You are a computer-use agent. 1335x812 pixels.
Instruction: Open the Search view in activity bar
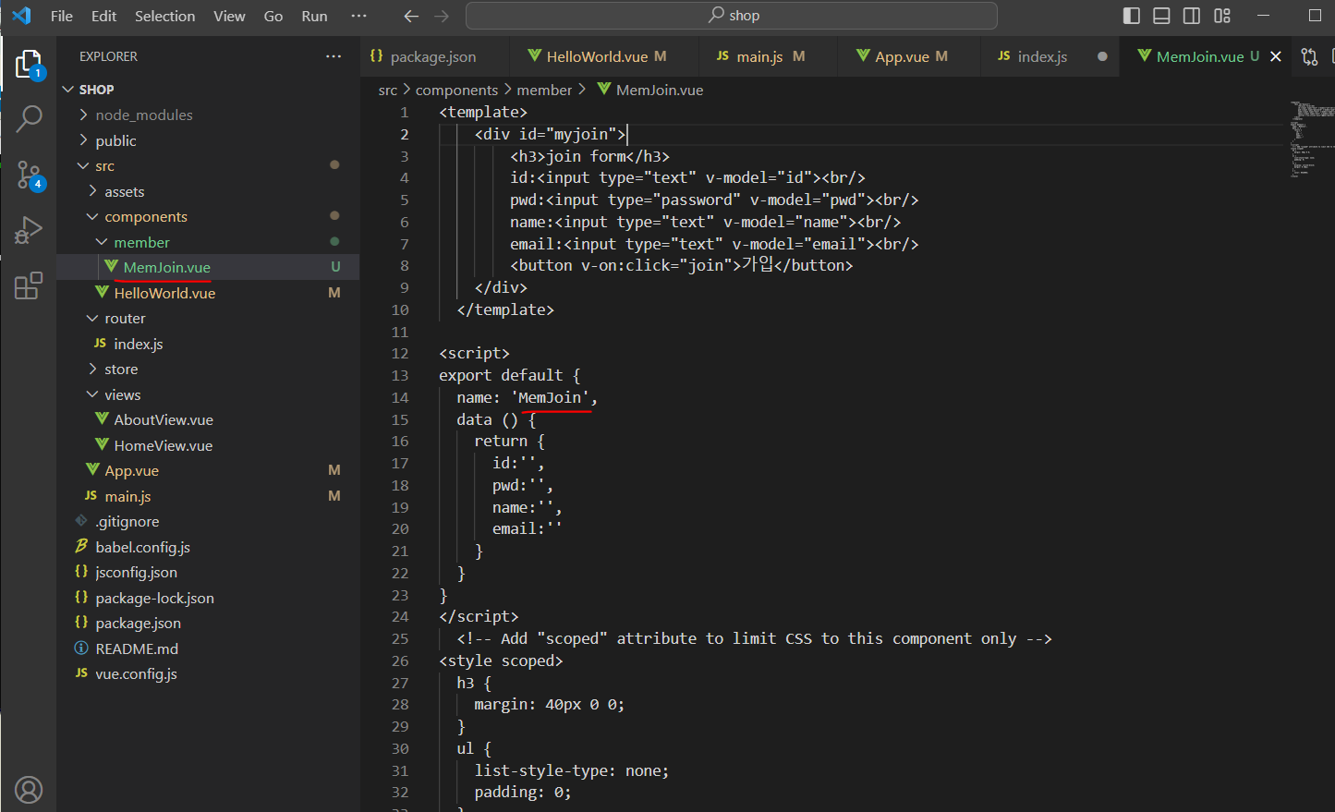click(x=29, y=118)
